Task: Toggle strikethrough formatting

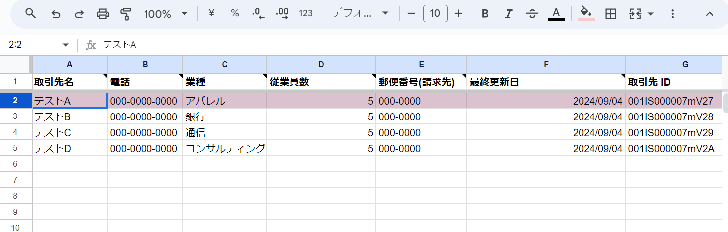Action: pos(532,14)
